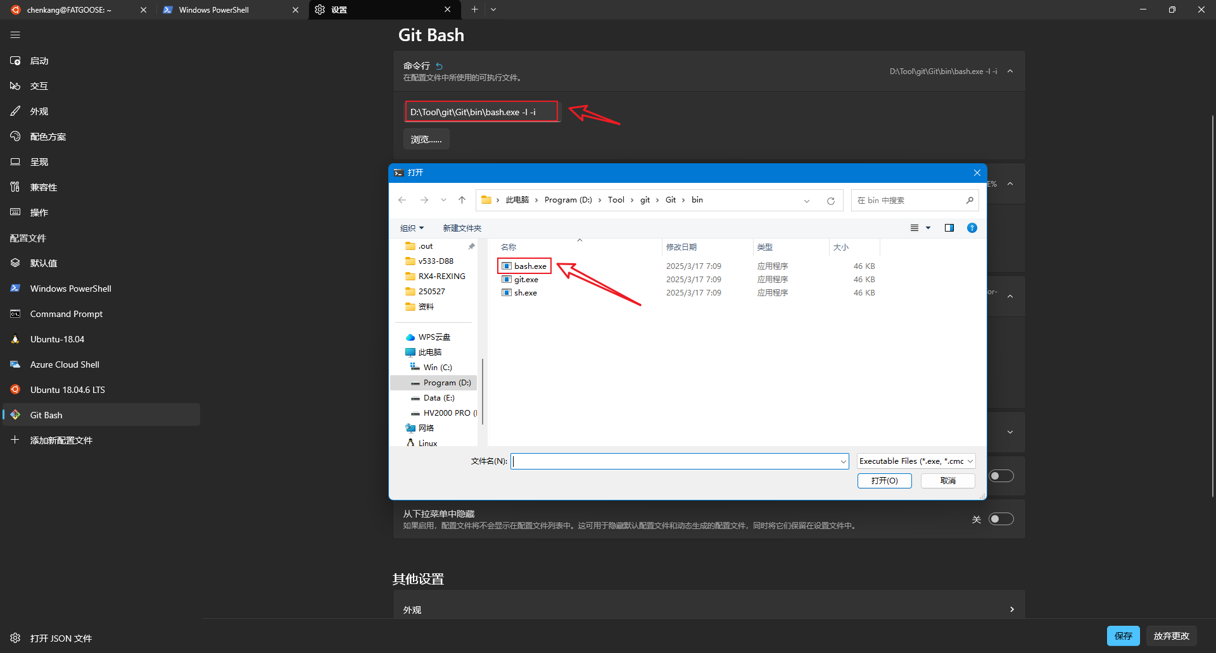The height and width of the screenshot is (653, 1216).
Task: Open the new tab dropdown menu
Action: (x=493, y=9)
